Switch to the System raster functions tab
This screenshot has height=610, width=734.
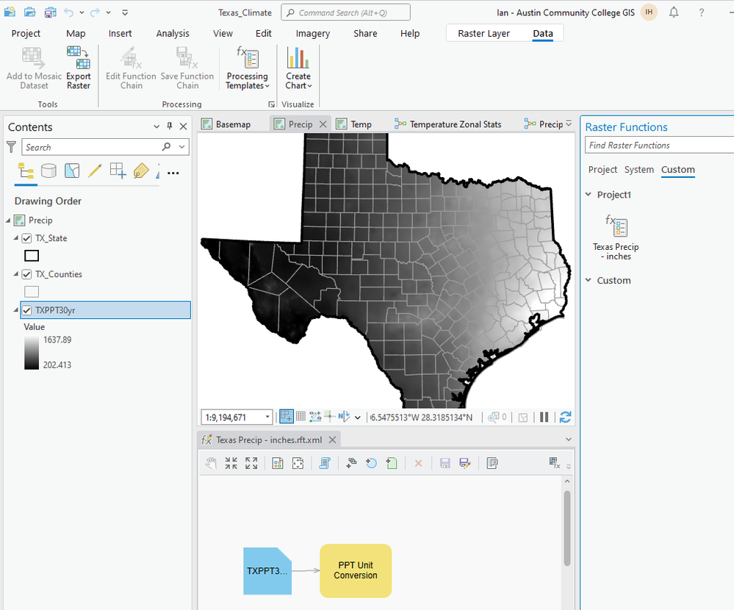[638, 170]
